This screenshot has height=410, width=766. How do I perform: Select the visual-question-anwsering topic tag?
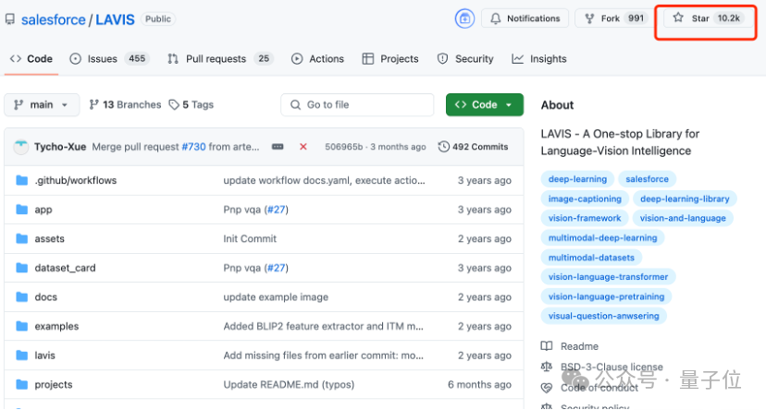pyautogui.click(x=604, y=316)
